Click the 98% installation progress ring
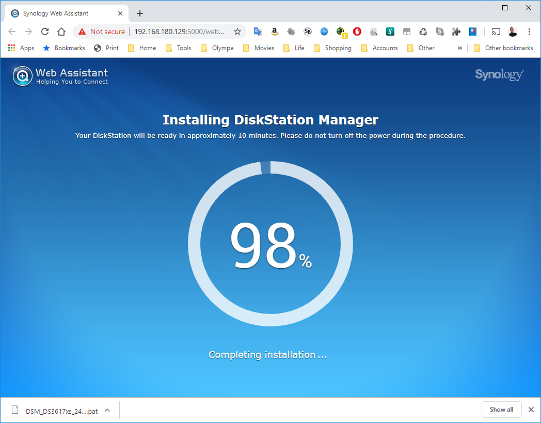This screenshot has height=423, width=541. coord(270,244)
